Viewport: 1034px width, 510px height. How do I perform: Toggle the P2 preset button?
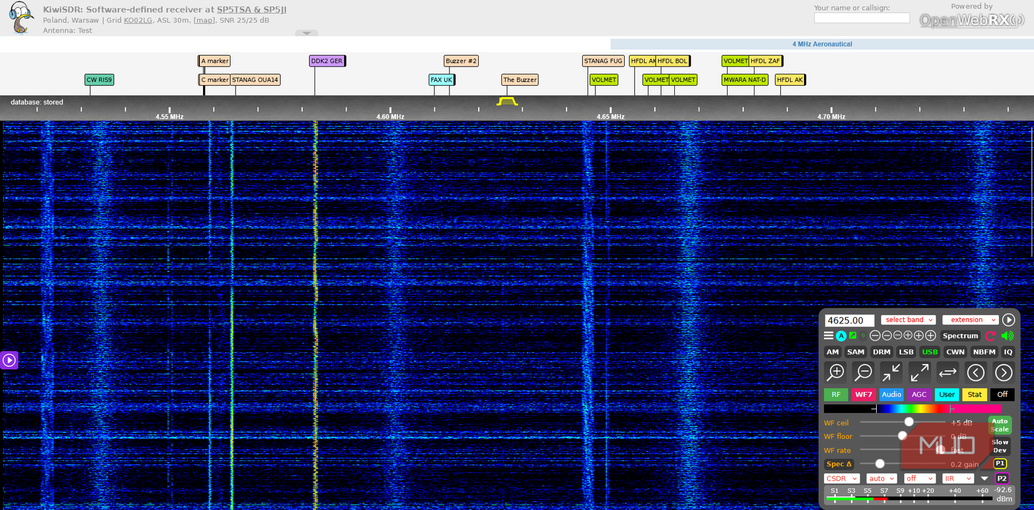pyautogui.click(x=1002, y=479)
